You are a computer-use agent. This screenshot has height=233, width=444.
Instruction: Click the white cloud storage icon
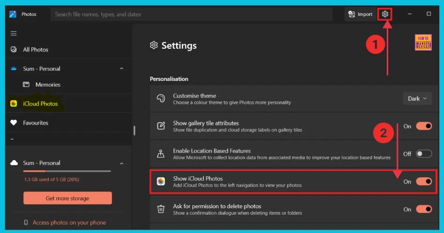pyautogui.click(x=14, y=163)
